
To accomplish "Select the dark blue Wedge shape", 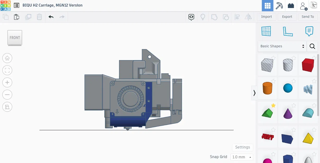I will (288, 138).
